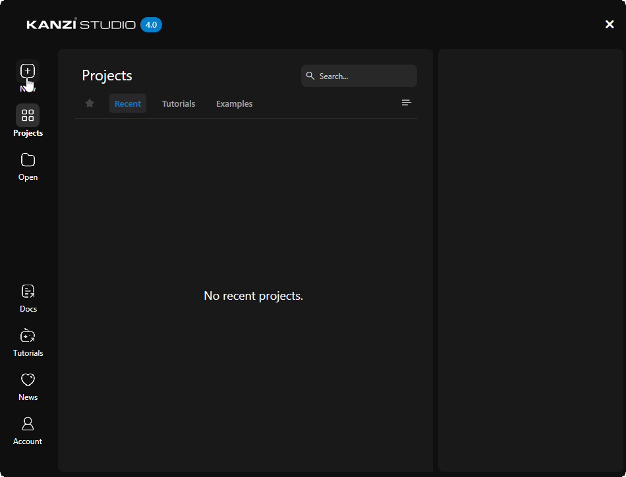Open the Docs icon in the sidebar
The image size is (626, 477).
point(28,291)
